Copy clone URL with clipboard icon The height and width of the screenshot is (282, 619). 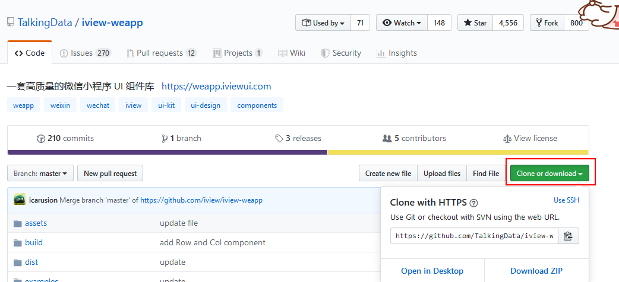point(568,236)
